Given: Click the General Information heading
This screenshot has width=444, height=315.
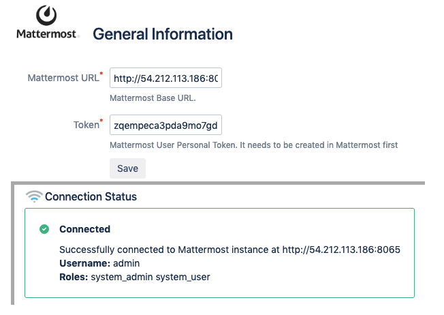Looking at the screenshot, I should [x=163, y=33].
